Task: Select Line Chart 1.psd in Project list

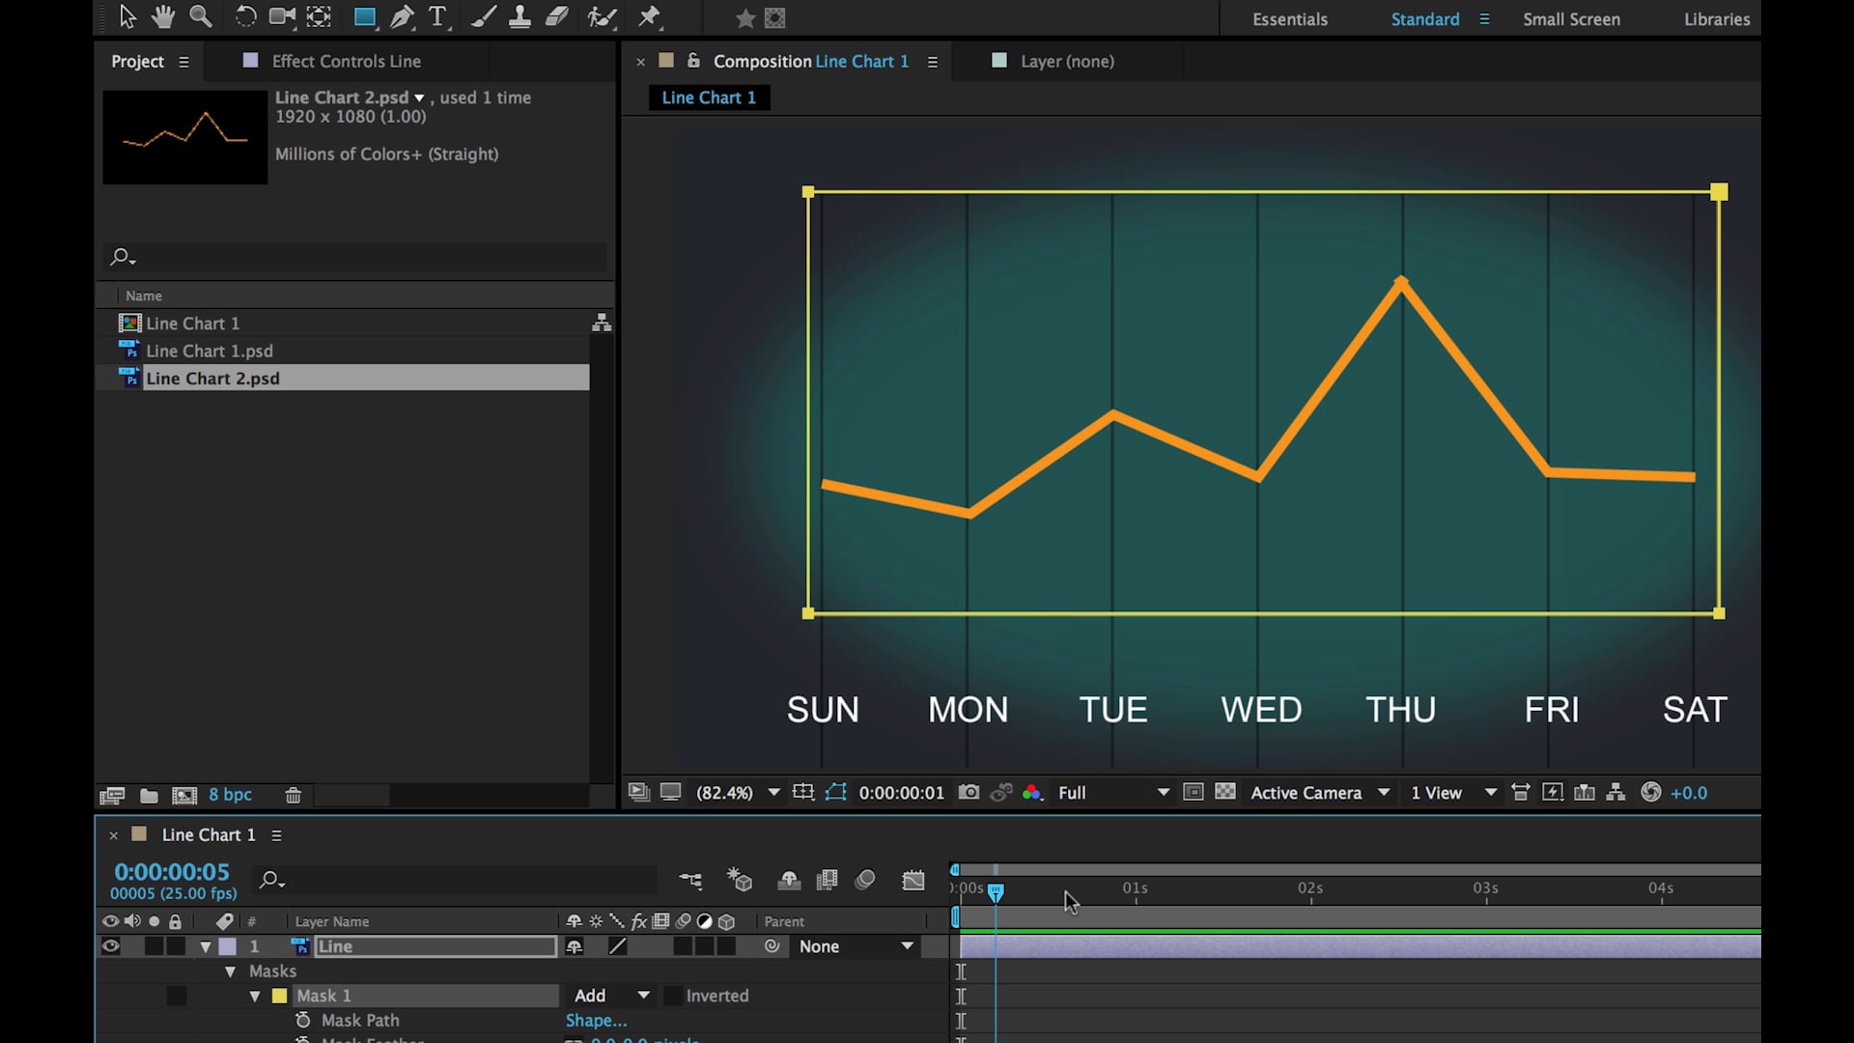Action: coord(210,351)
